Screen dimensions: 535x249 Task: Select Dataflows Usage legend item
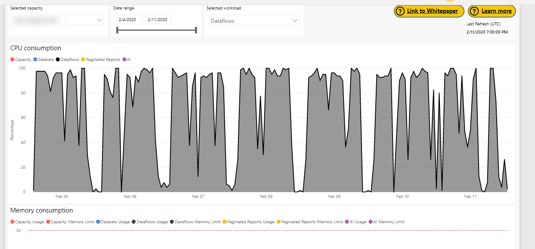(x=150, y=222)
